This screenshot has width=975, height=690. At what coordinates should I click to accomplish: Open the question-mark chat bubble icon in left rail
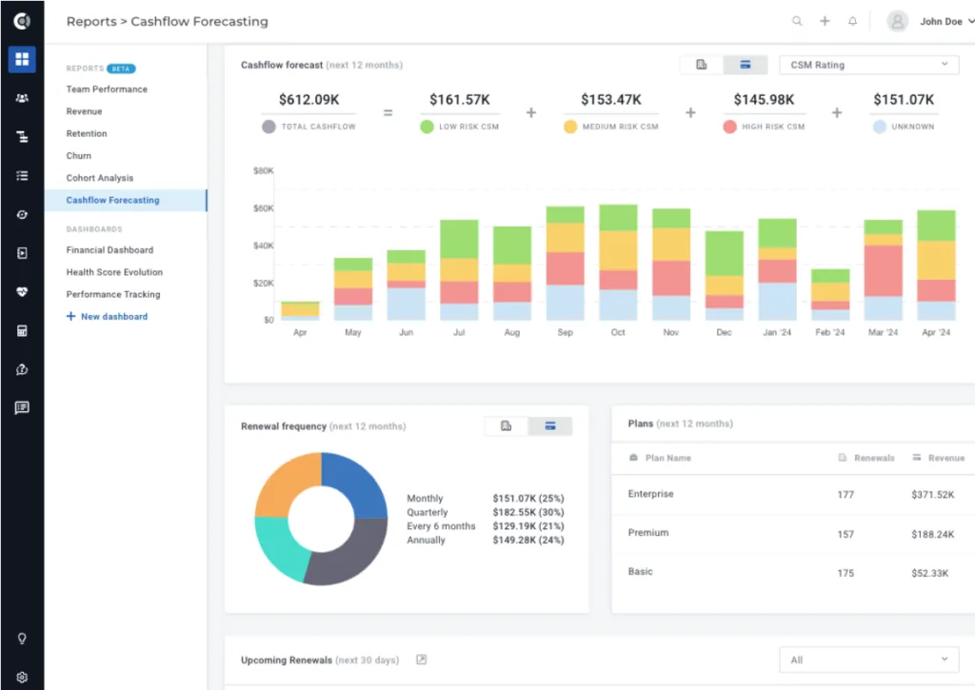22,370
